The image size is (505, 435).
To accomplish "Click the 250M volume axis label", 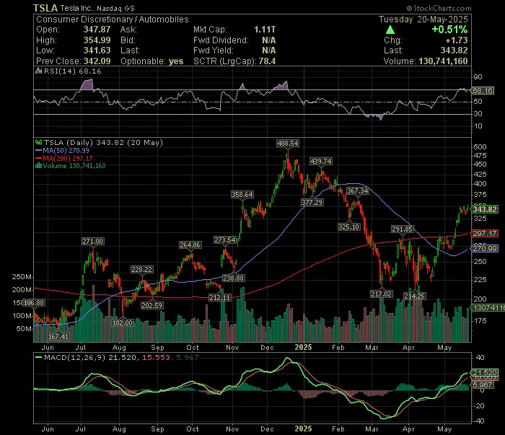I will (22, 276).
